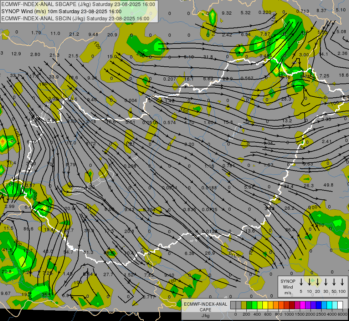The width and height of the screenshot is (349, 321).
Task: Click the CAPE label in color legend
Action: pyautogui.click(x=205, y=310)
